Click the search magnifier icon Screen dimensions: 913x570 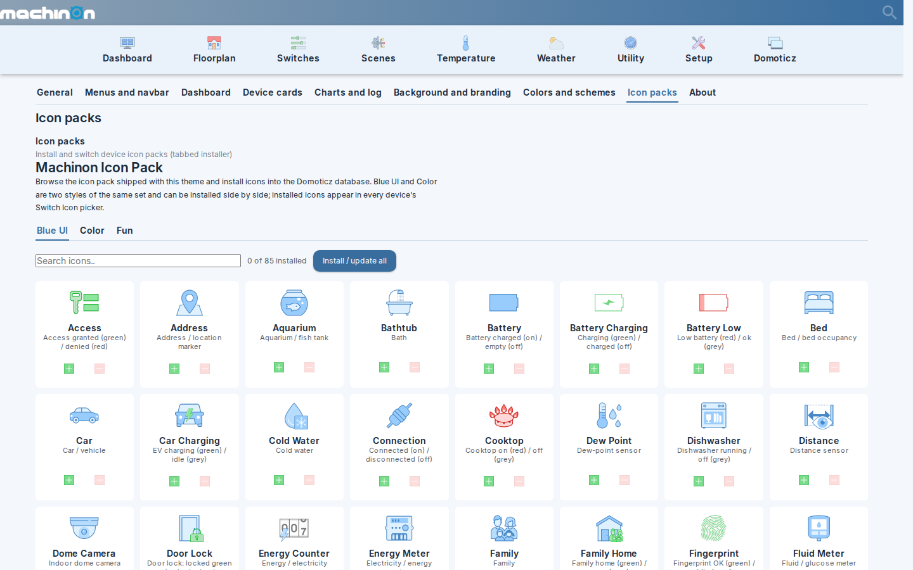pyautogui.click(x=890, y=12)
